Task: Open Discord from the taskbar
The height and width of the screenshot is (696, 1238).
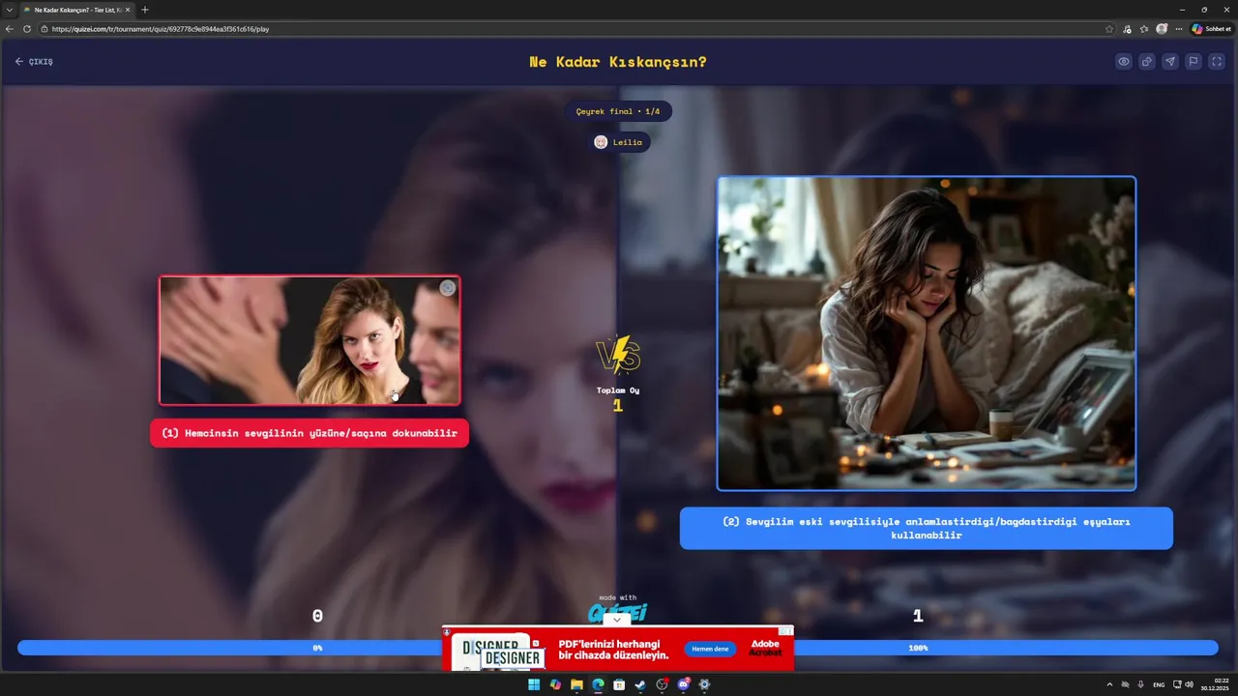Action: 684,684
